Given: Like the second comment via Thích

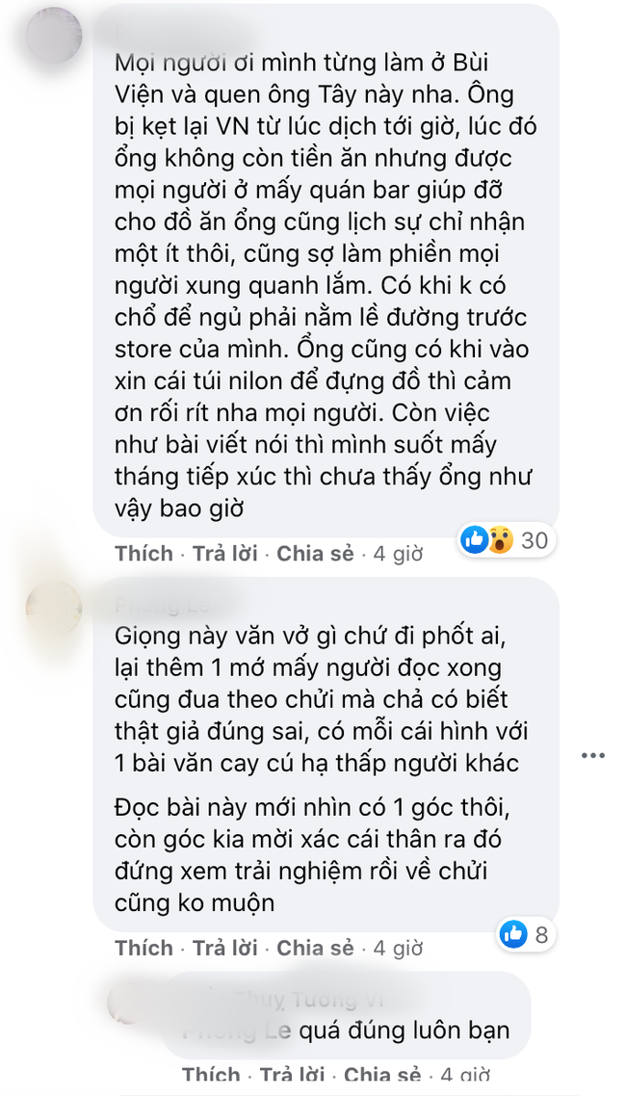Looking at the screenshot, I should (143, 948).
